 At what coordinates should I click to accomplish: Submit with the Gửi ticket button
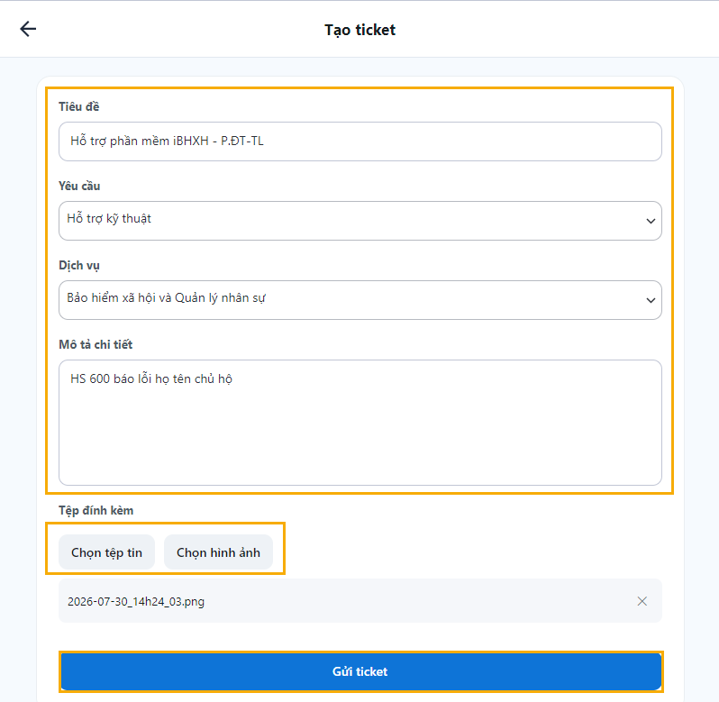pos(360,671)
